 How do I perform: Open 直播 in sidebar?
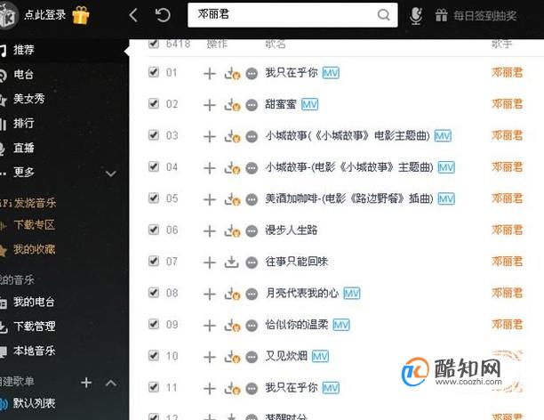click(24, 148)
